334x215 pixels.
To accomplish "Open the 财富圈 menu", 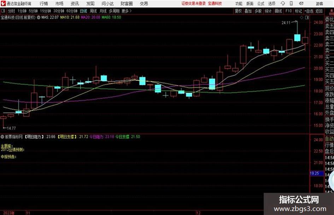I will click(127, 4).
